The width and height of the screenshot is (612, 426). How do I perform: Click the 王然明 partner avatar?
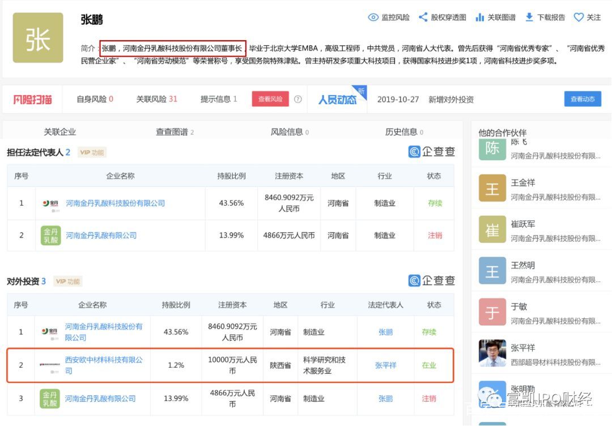[492, 271]
